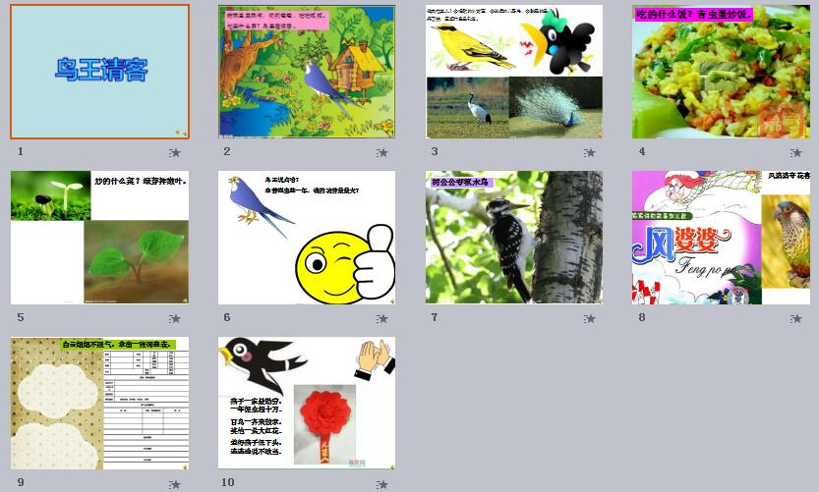This screenshot has height=492, width=819.
Task: Click the star icon beneath woodpecker slide 7
Action: [x=589, y=318]
